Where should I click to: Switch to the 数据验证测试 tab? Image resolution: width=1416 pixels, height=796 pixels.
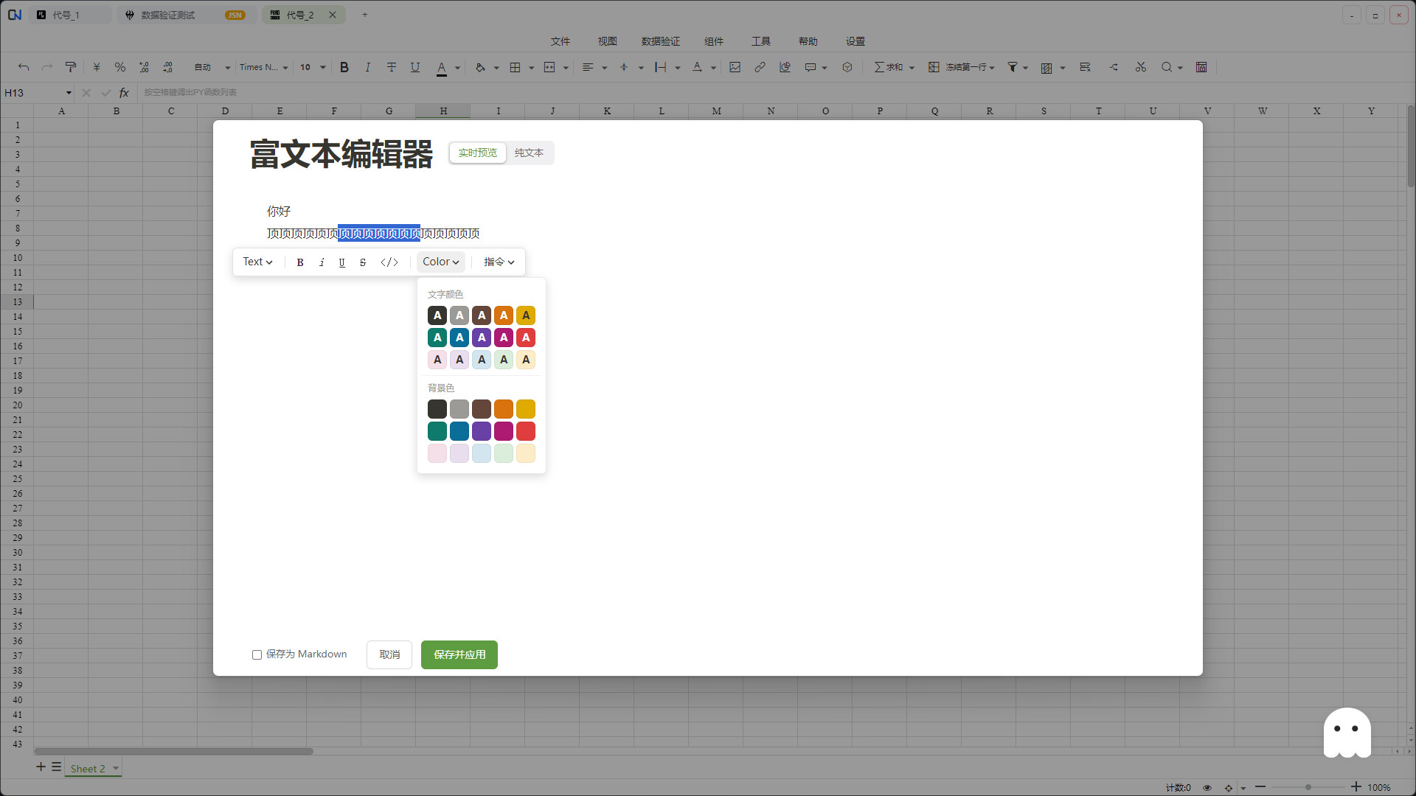coord(186,15)
